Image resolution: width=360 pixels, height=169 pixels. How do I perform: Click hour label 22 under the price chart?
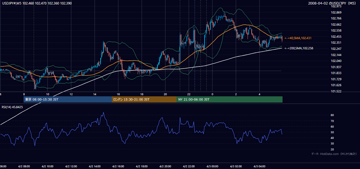(189, 94)
